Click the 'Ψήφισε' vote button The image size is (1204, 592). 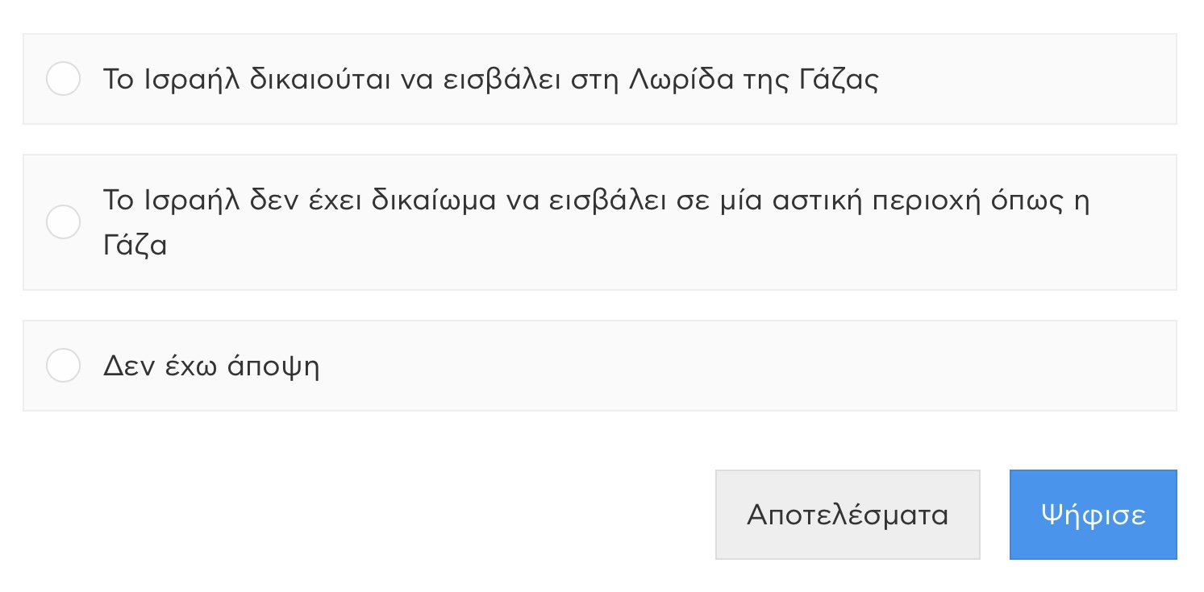tap(1093, 515)
